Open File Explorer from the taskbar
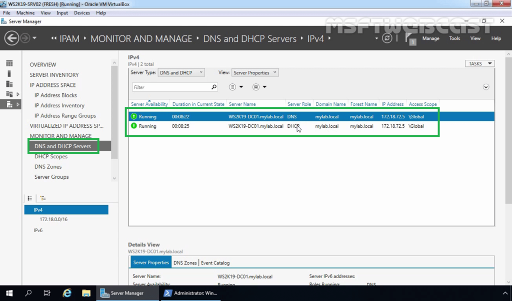This screenshot has width=512, height=301. (x=86, y=293)
